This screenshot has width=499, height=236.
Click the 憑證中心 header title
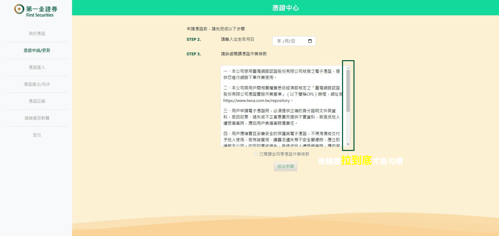tap(285, 8)
